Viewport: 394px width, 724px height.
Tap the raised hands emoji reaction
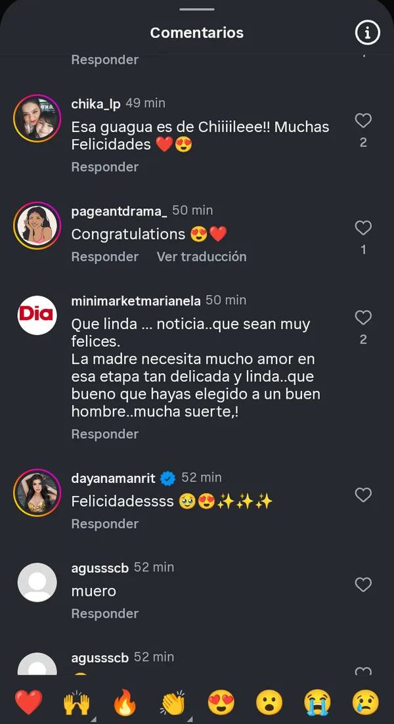76,702
